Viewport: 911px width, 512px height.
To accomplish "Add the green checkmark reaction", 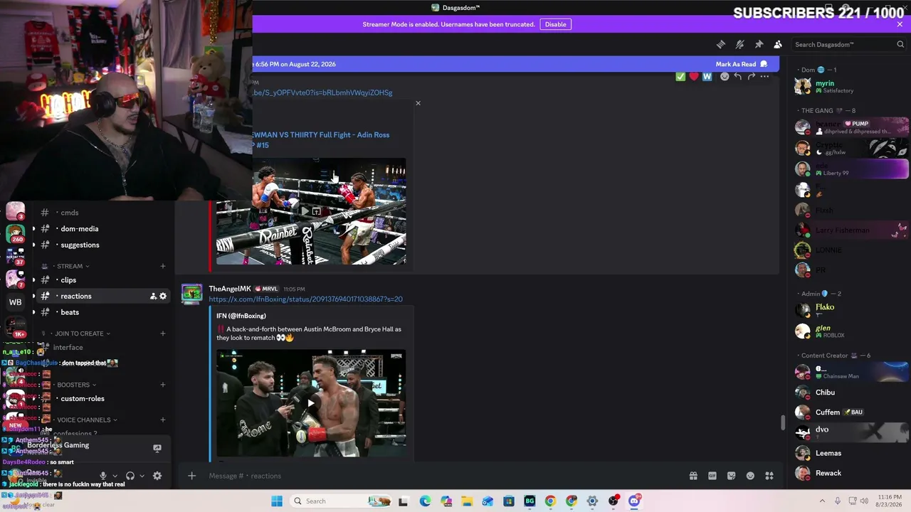I will pos(680,76).
